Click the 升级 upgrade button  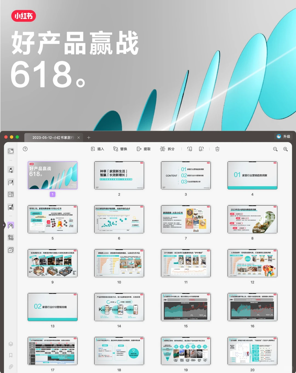tap(283, 137)
